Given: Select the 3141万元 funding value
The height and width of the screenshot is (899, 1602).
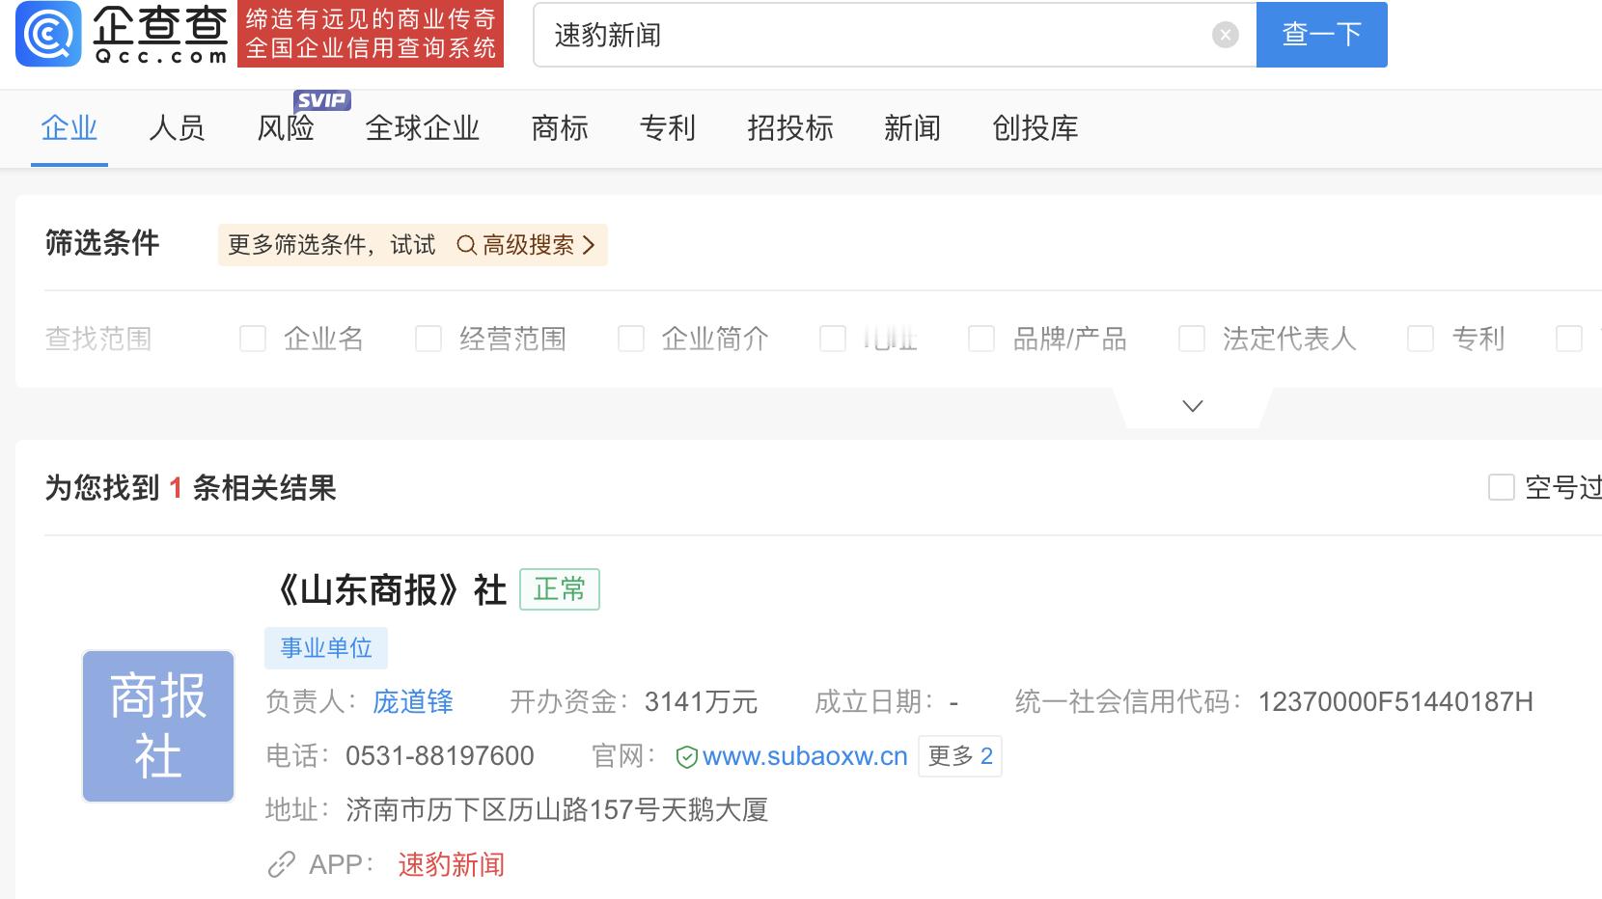Looking at the screenshot, I should [701, 702].
